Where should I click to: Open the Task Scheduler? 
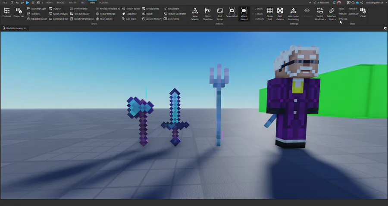point(80,14)
